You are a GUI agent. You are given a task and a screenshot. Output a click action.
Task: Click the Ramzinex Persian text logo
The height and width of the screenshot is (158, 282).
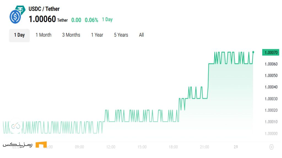point(18,145)
